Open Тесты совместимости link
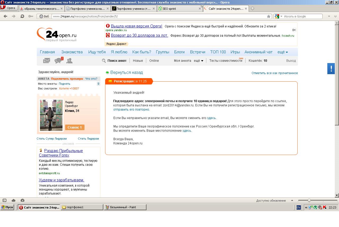This screenshot has width=339, height=227. 226,61
